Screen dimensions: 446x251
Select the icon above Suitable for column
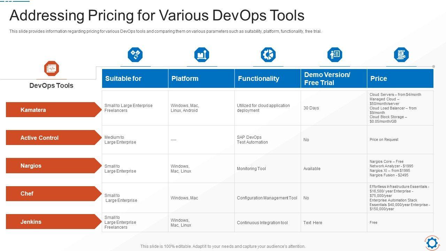tap(135, 55)
